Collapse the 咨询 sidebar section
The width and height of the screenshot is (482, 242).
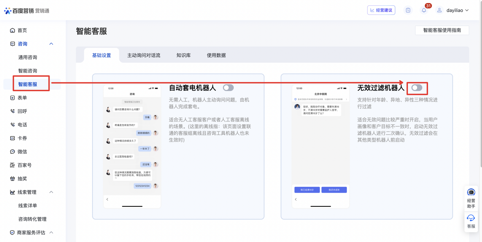click(x=51, y=44)
